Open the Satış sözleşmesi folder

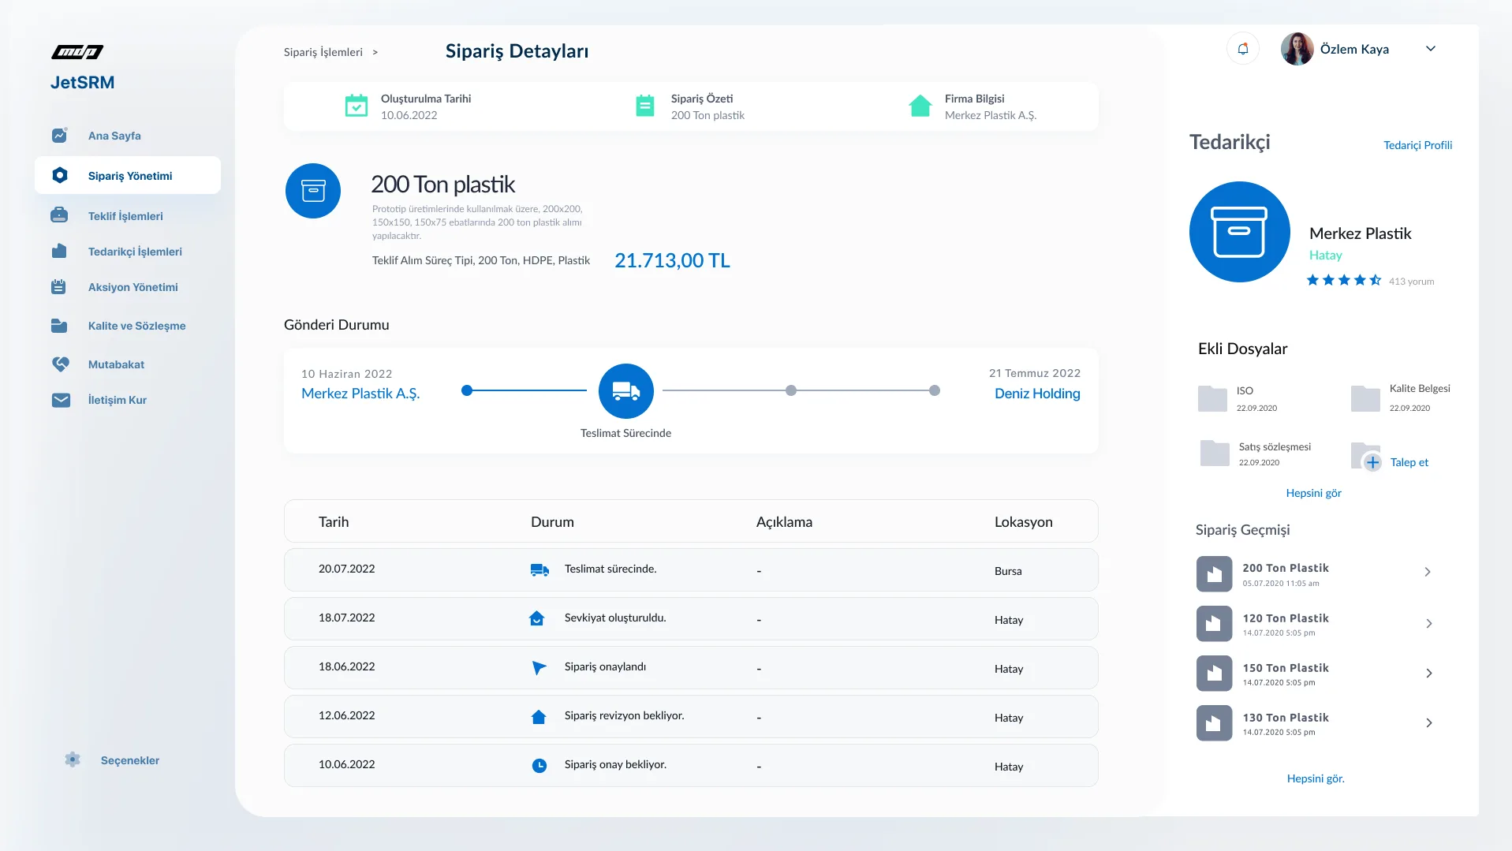(1214, 453)
